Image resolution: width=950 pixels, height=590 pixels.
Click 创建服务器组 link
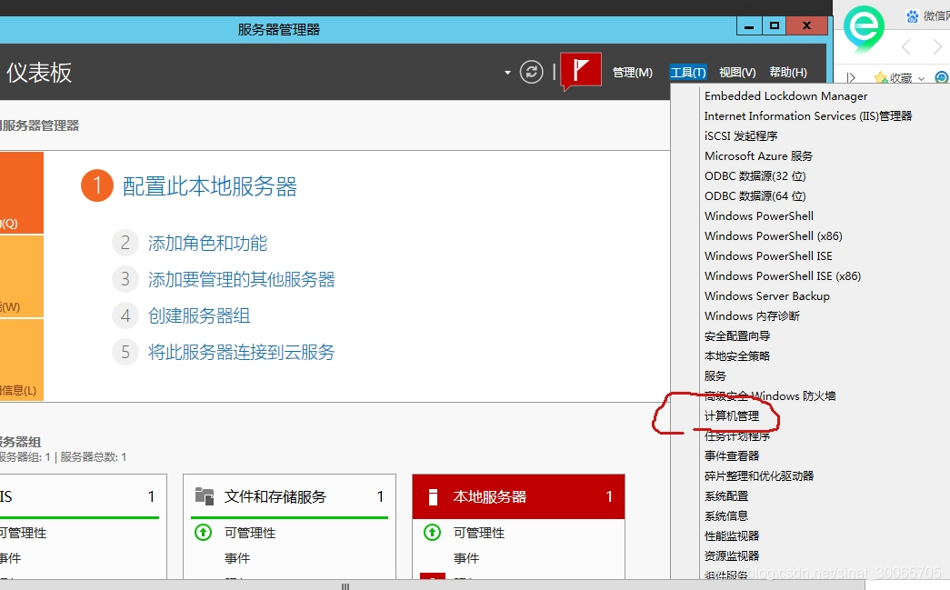click(199, 315)
